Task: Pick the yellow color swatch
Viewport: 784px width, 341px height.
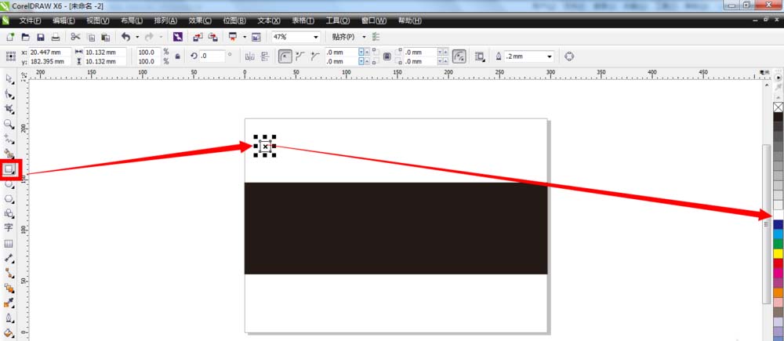Action: (778, 253)
